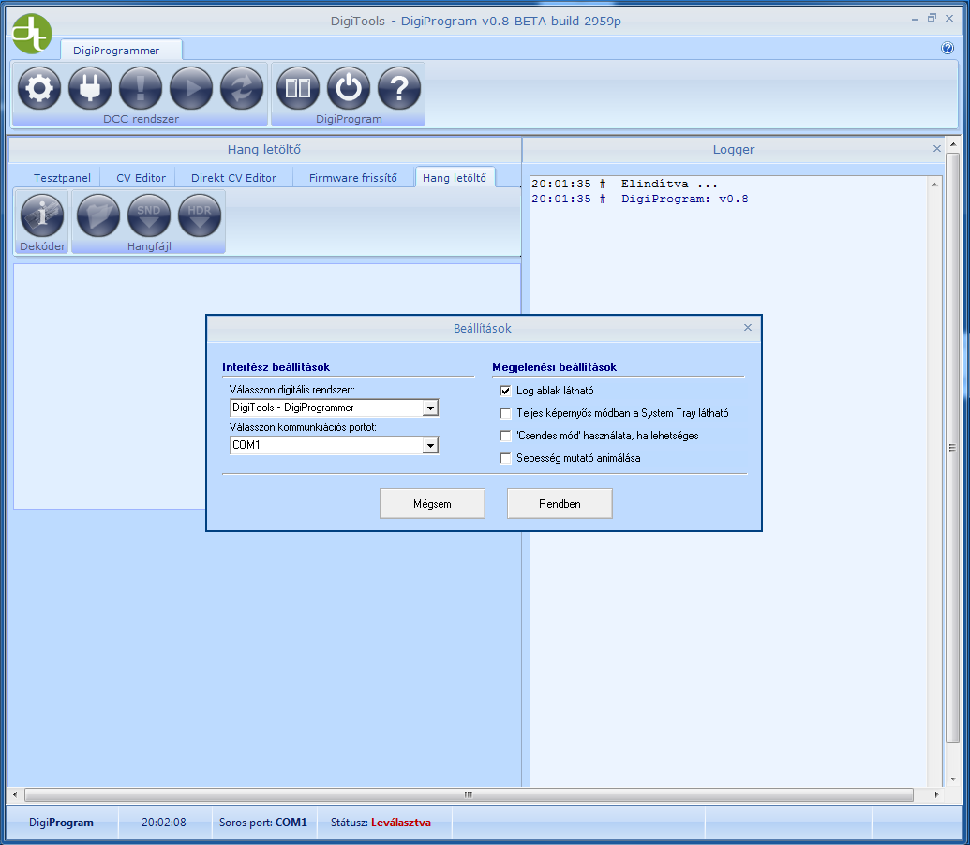Enable 'Csendes mód' használata checkbox
Image resolution: width=970 pixels, height=845 pixels.
pyautogui.click(x=506, y=436)
